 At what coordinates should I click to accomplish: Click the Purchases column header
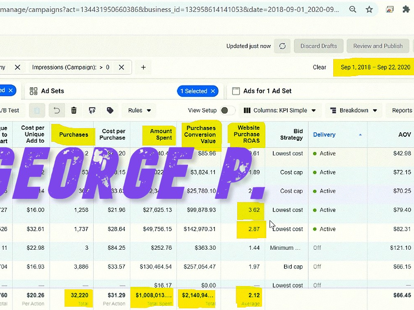[x=73, y=134]
